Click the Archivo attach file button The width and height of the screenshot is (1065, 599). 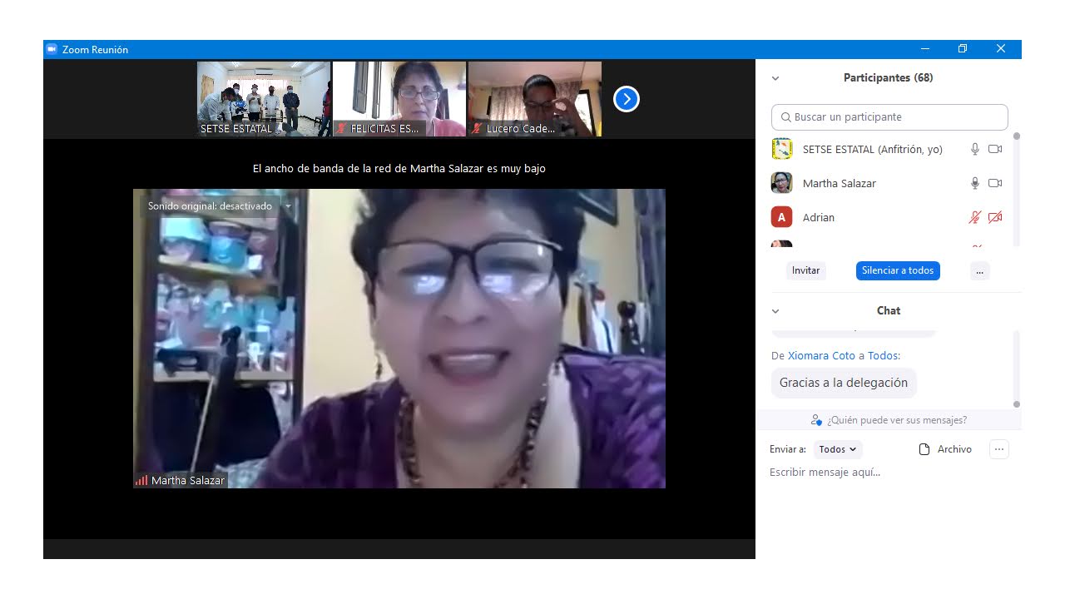(945, 449)
